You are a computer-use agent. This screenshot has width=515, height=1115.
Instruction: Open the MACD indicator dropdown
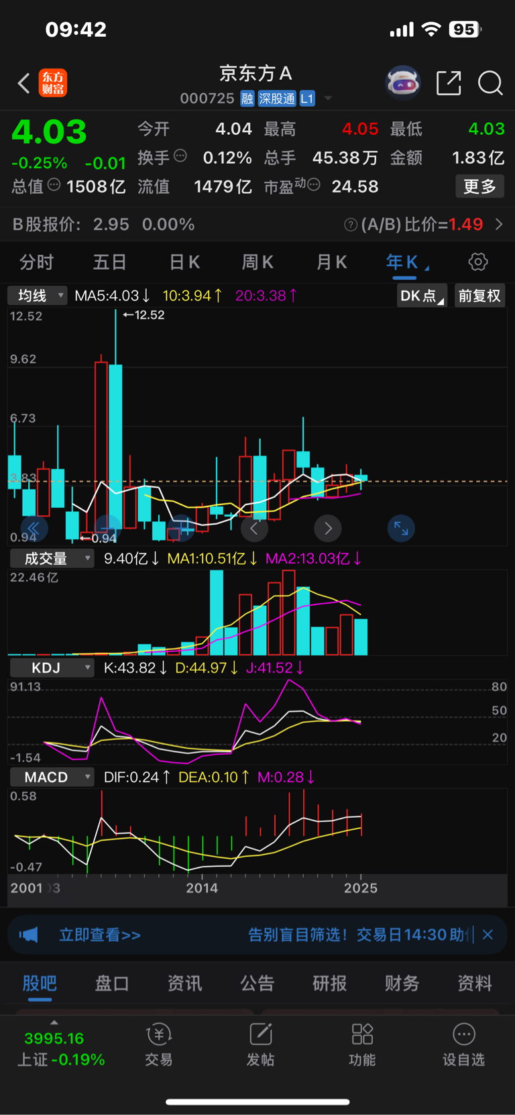point(52,777)
